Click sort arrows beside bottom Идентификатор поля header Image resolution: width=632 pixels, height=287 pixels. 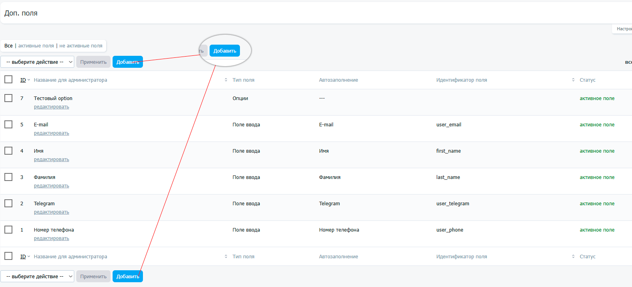[x=573, y=257]
